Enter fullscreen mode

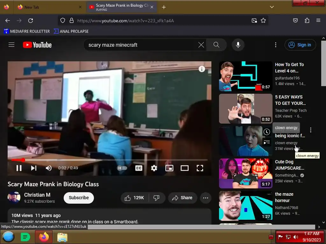200,168
